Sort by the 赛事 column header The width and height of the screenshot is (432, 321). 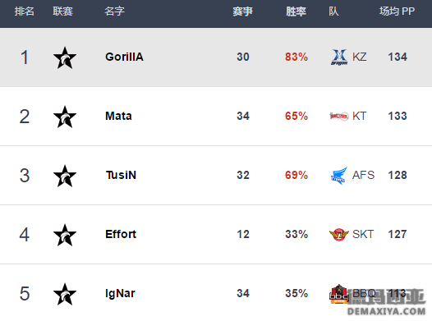pyautogui.click(x=242, y=11)
